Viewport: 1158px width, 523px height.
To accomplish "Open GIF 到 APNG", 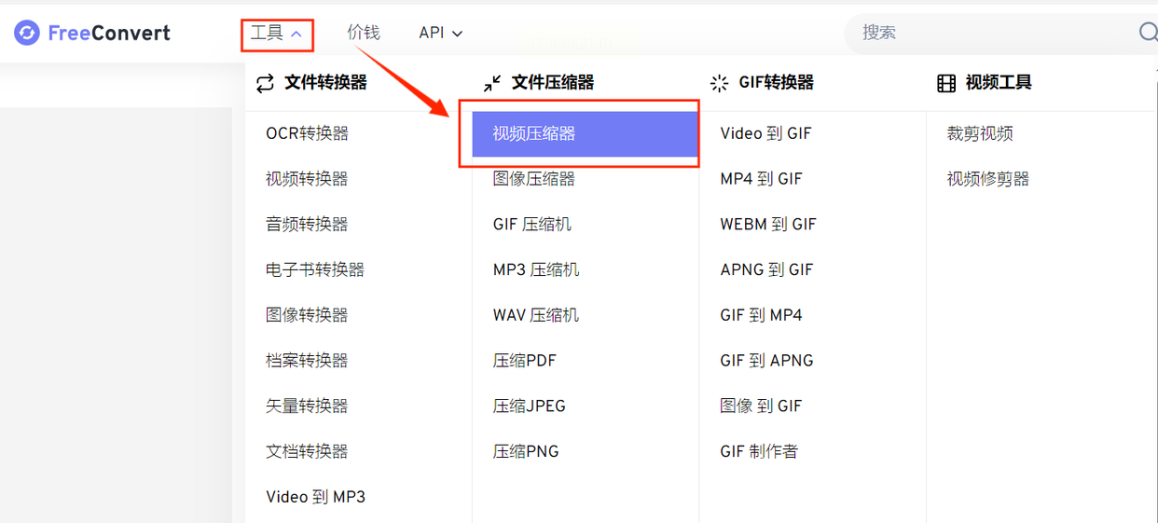I will click(766, 360).
